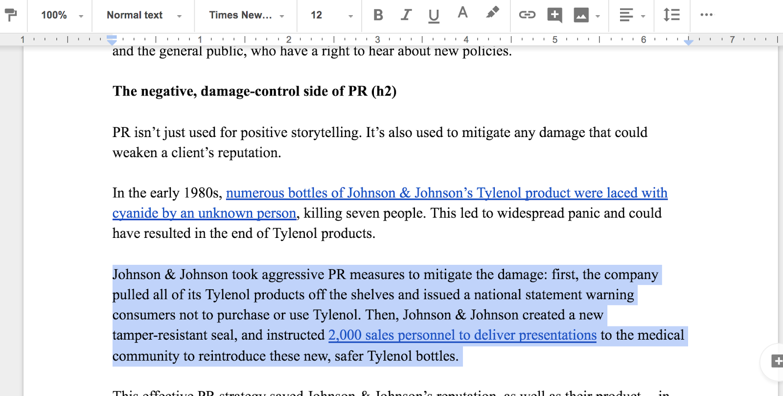Open the font size 12 menu
Viewport: 783px width, 396px height.
(331, 15)
